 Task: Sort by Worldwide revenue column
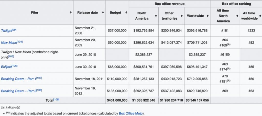click(x=207, y=16)
